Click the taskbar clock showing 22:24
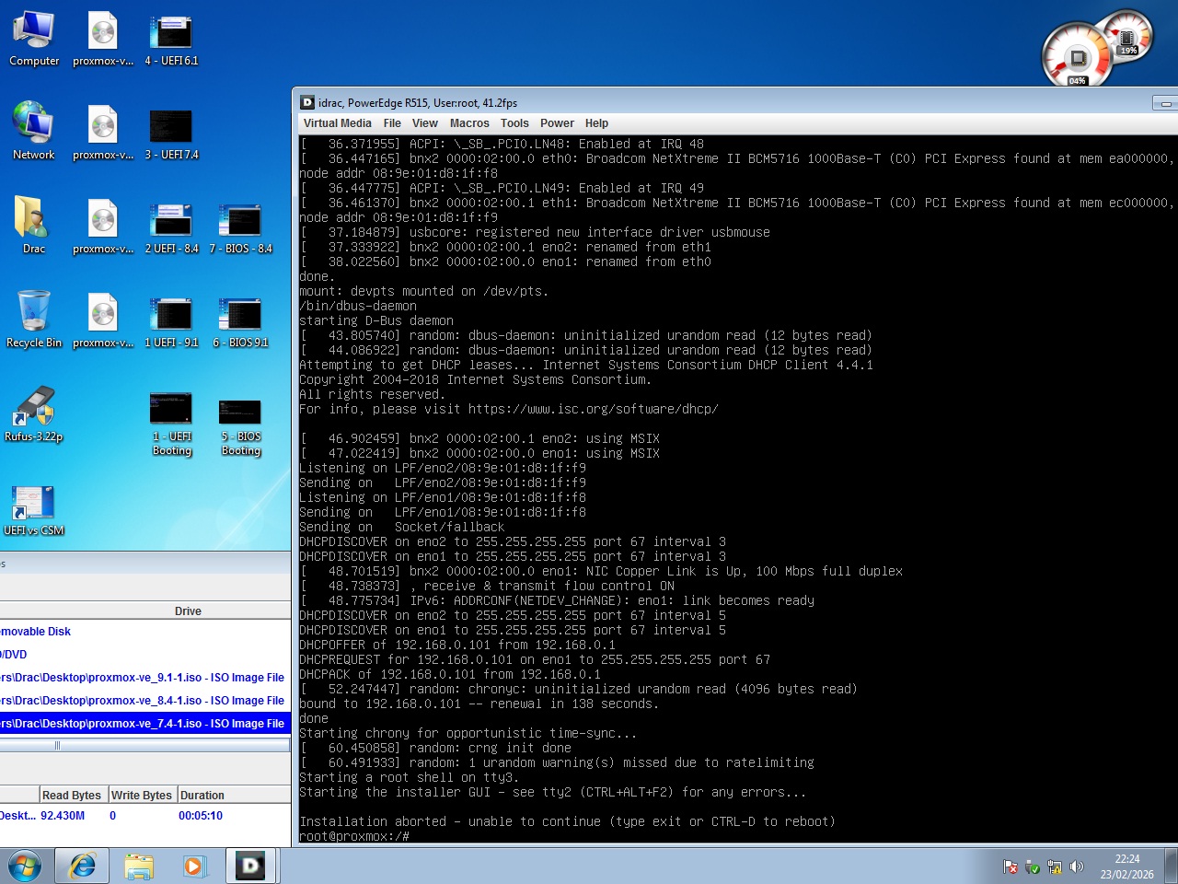1178x884 pixels. (x=1127, y=867)
